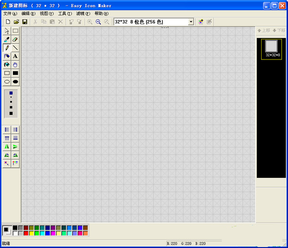
Task: Flip image vertically with green triangle icon
Action: [x=15, y=147]
